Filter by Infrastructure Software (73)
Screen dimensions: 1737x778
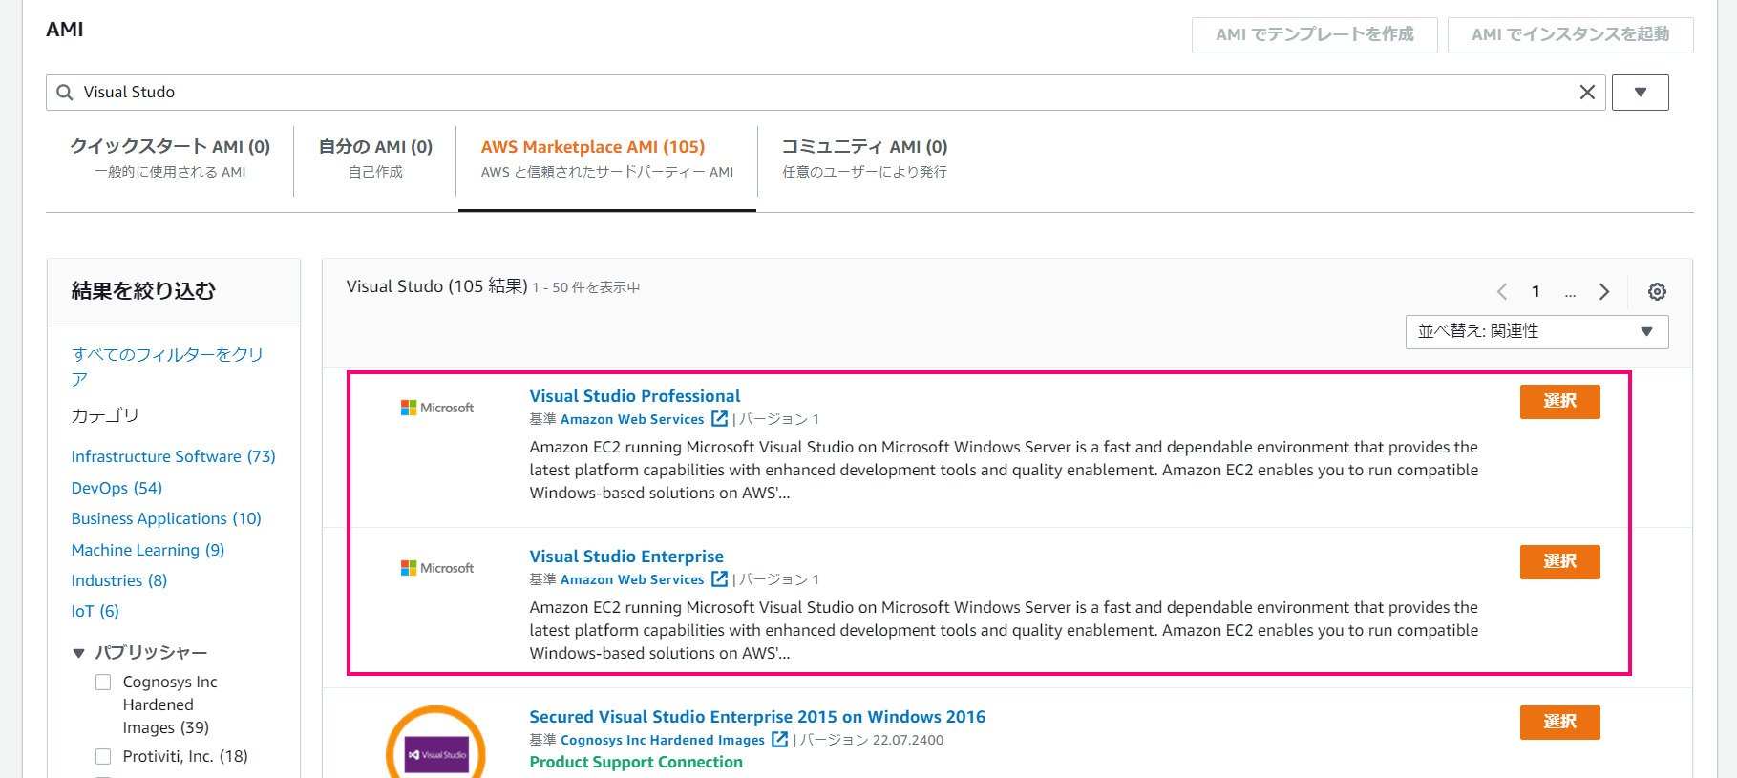(174, 456)
